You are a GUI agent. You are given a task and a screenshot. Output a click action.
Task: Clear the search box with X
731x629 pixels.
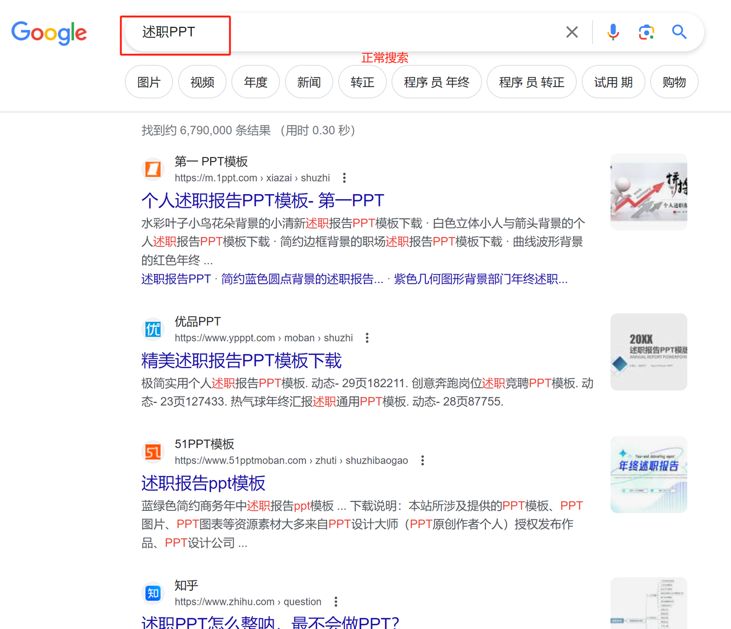point(572,32)
